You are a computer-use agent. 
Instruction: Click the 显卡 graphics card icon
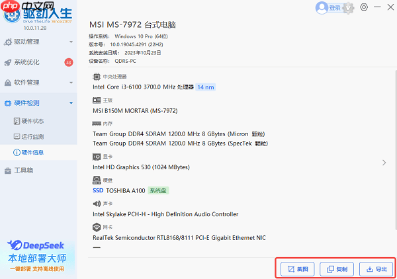(x=97, y=157)
